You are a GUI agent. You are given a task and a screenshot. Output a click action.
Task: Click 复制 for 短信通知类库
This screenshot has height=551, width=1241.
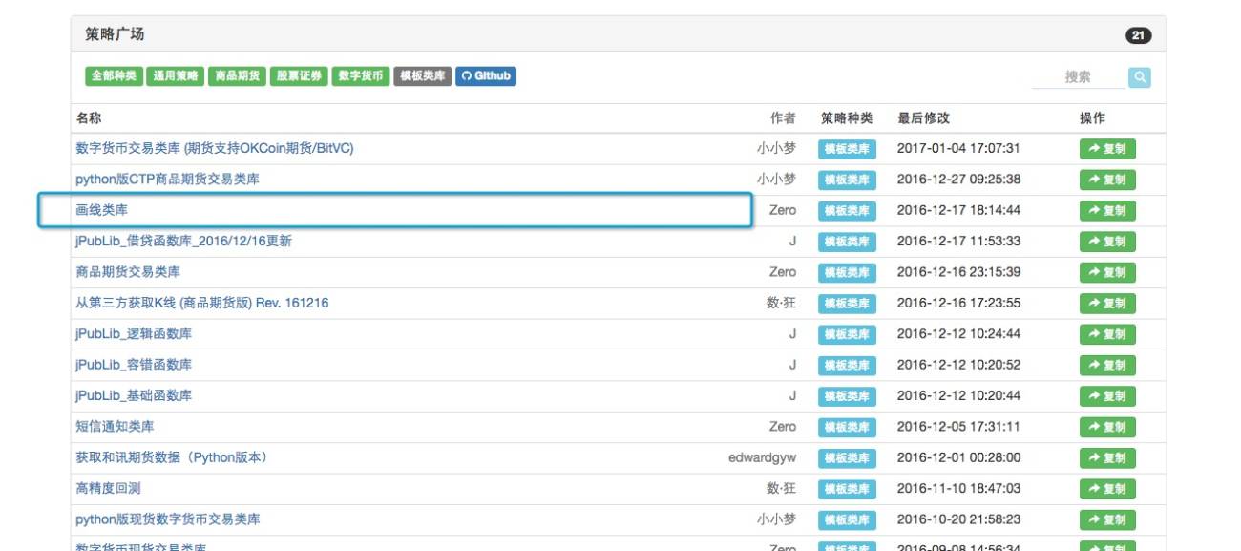coord(1107,428)
